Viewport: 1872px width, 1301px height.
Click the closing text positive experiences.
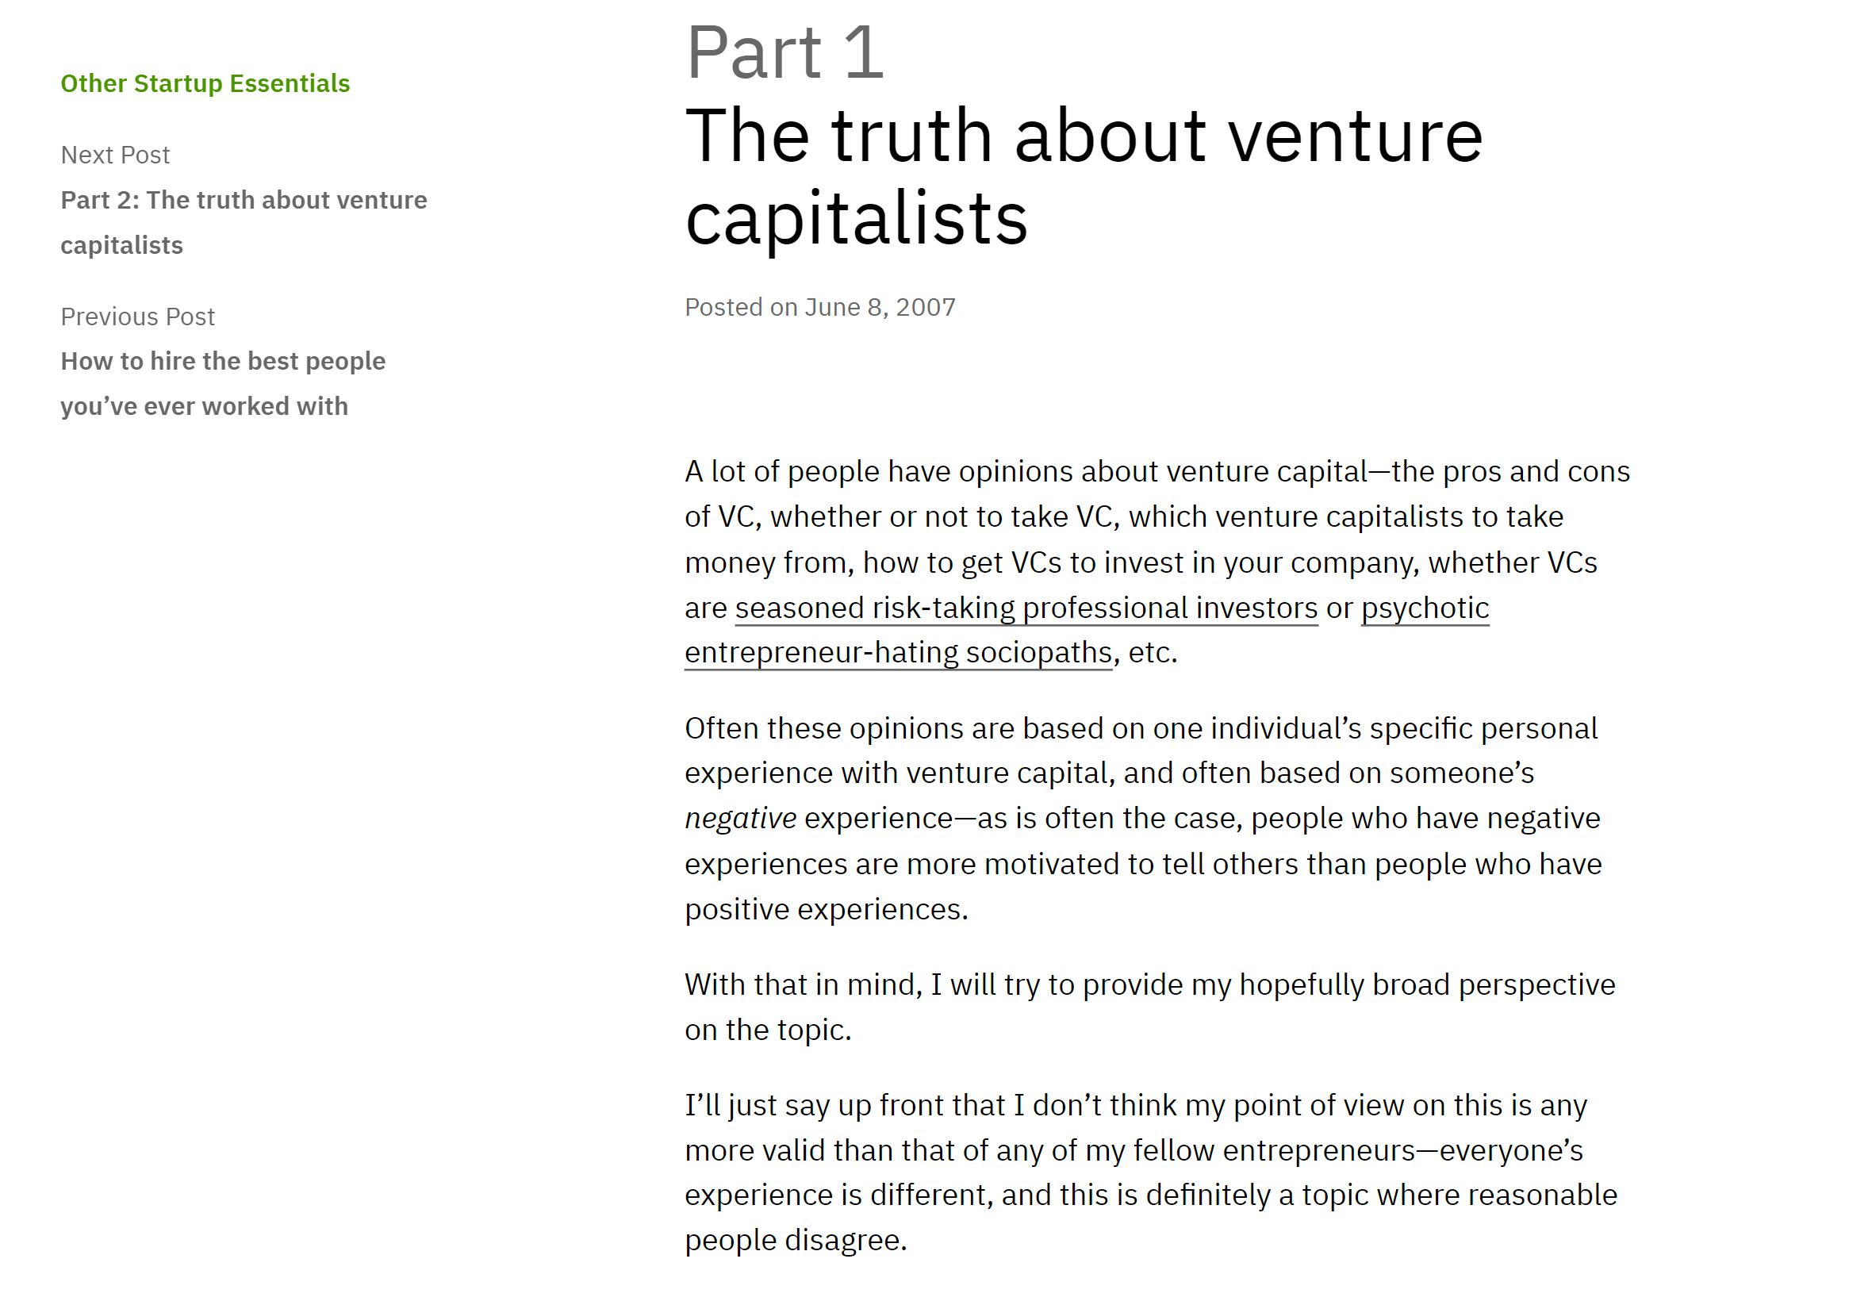825,910
